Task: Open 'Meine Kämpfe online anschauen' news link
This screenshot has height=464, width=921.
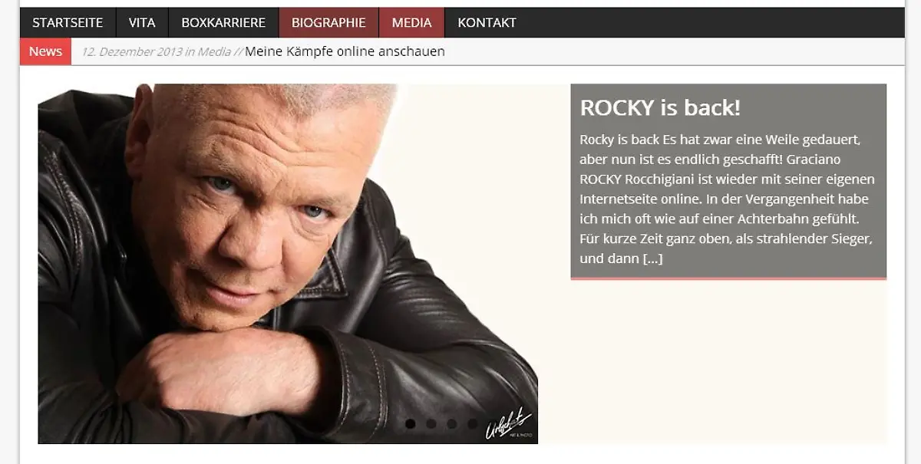Action: coord(345,51)
